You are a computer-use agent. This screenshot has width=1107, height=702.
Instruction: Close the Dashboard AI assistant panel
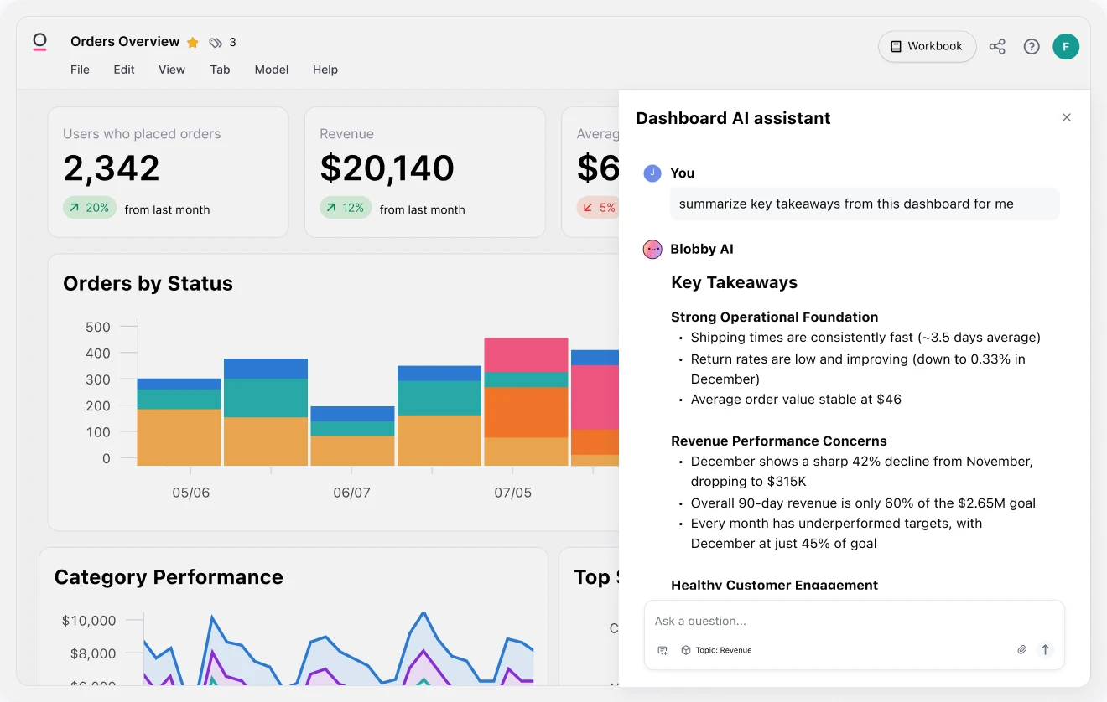tap(1067, 118)
